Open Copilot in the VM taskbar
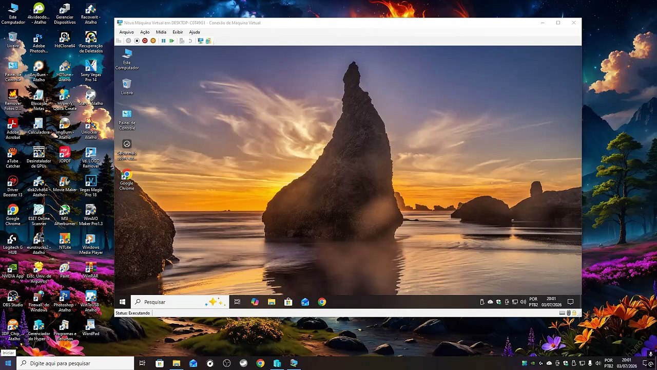 255,302
